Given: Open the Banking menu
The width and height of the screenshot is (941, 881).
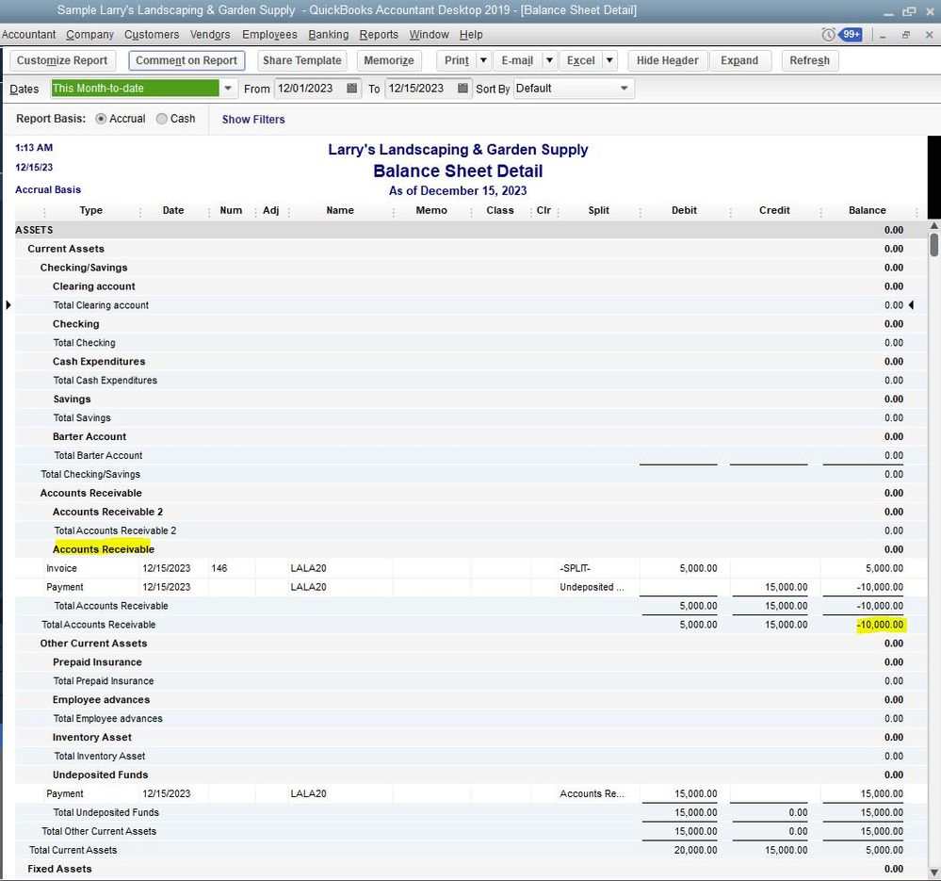Looking at the screenshot, I should [328, 35].
